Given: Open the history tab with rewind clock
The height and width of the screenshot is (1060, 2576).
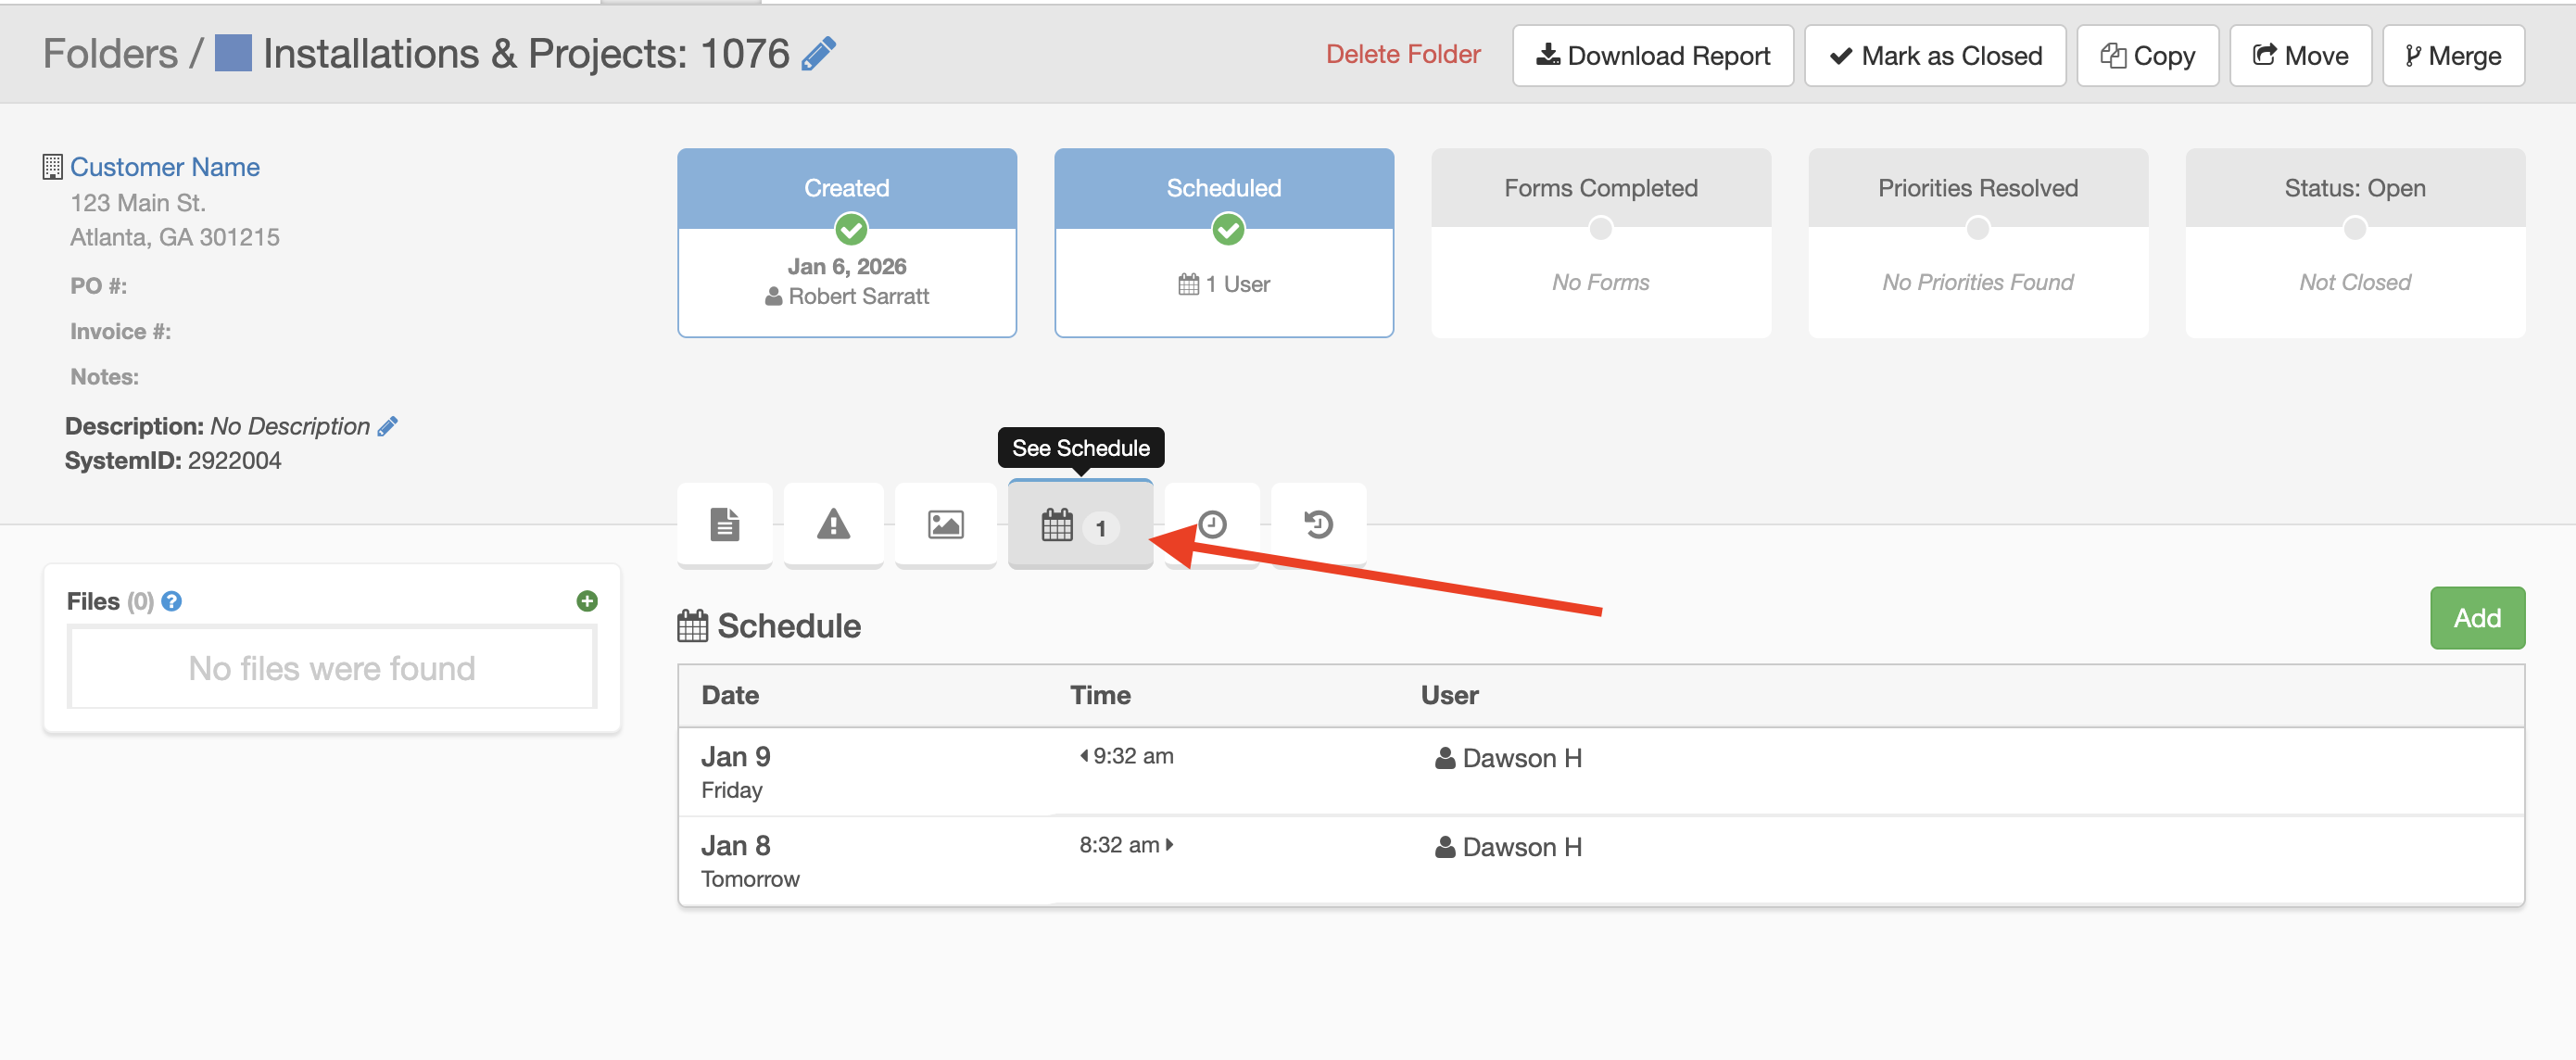Looking at the screenshot, I should pyautogui.click(x=1318, y=524).
